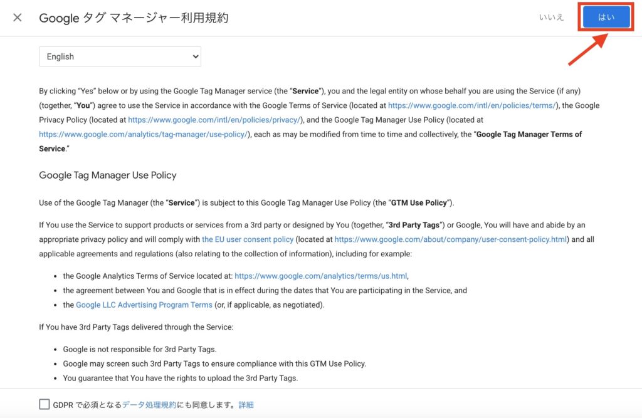Click the blue はい button
The height and width of the screenshot is (418, 642).
[606, 17]
